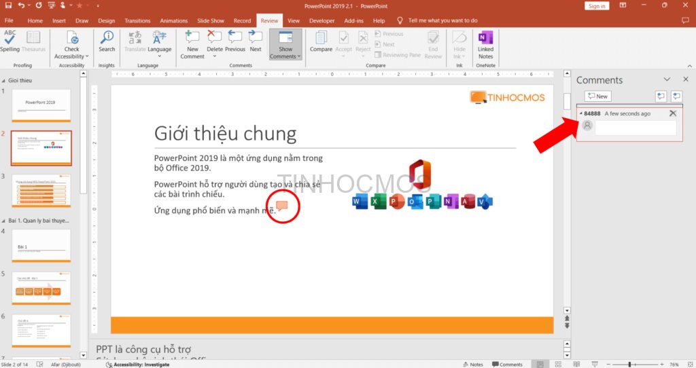Delete the 84888 comment with the X

(672, 113)
